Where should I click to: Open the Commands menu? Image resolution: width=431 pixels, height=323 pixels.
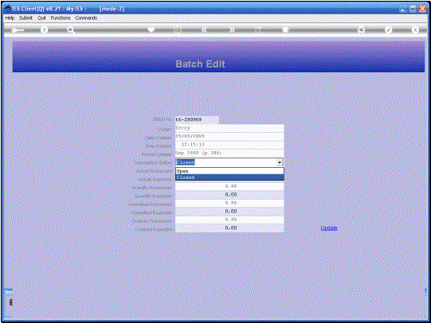(x=86, y=18)
